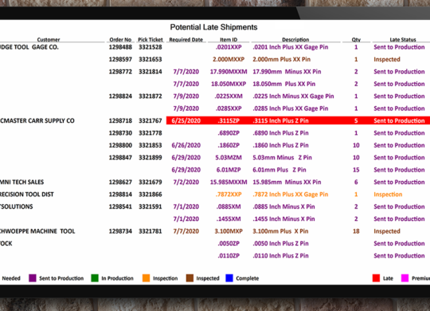430x311 pixels.
Task: Click the Item ID column header
Action: click(229, 40)
